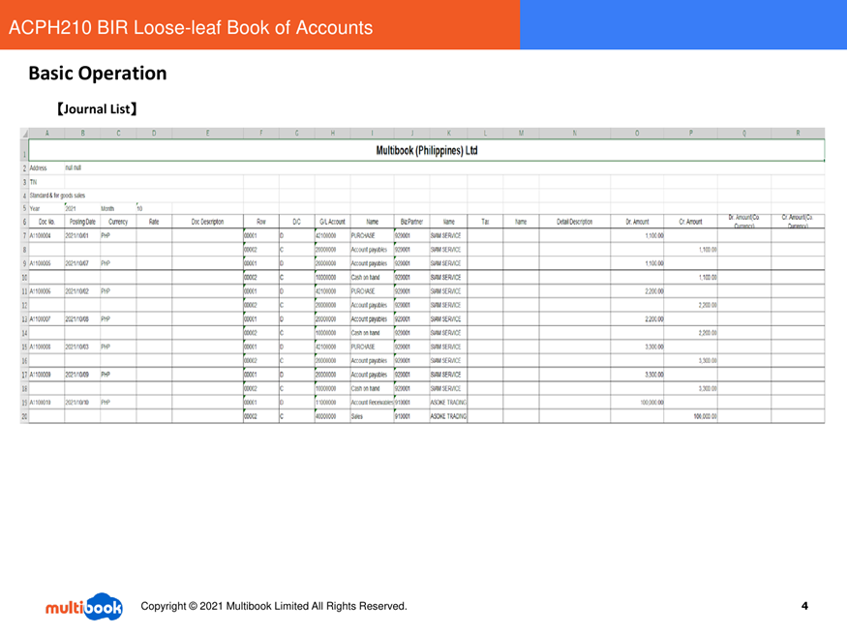Click document number A1100007 cell
This screenshot has height=635, width=847.
pos(46,319)
